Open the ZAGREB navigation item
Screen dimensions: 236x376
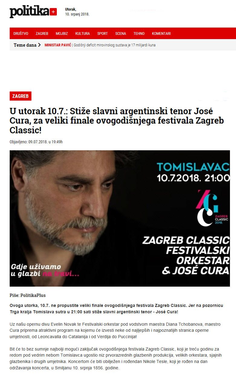click(x=42, y=34)
